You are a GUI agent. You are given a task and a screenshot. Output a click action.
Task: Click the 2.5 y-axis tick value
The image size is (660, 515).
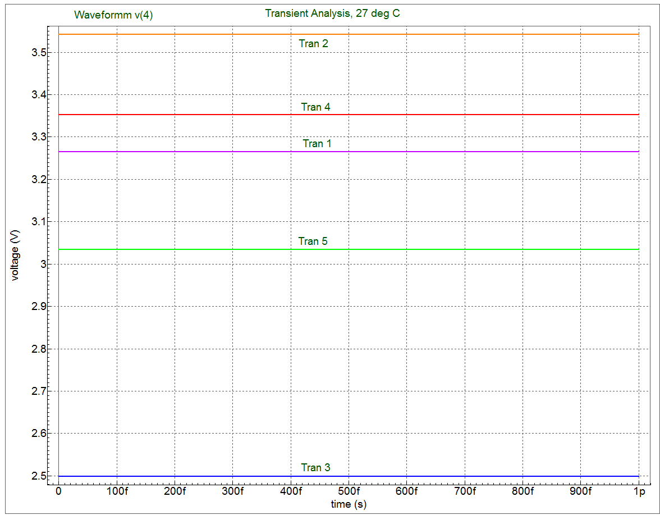(x=39, y=476)
